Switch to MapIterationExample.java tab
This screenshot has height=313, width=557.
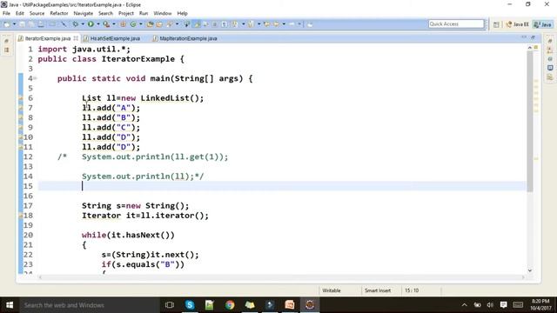(x=188, y=38)
